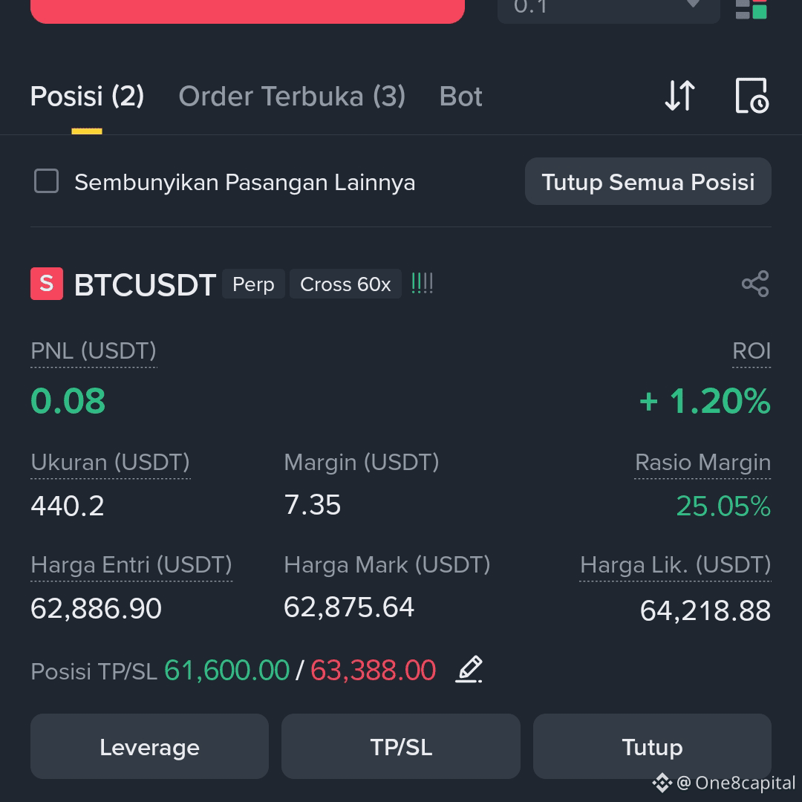Open the TP/SL button

pos(401,747)
